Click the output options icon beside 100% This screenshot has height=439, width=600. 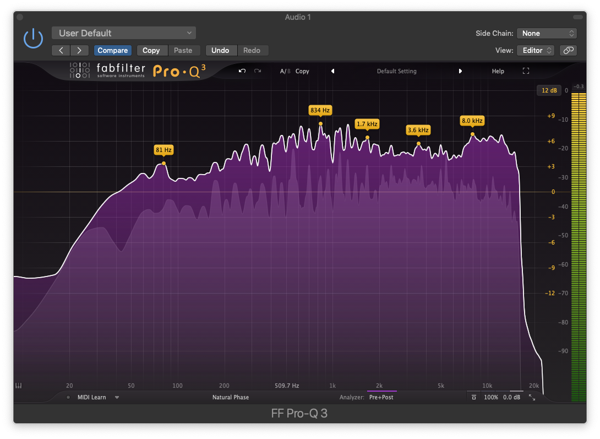point(474,397)
